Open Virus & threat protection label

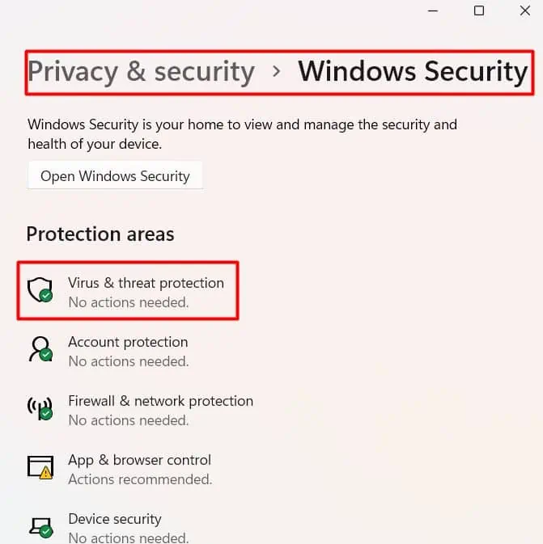146,283
